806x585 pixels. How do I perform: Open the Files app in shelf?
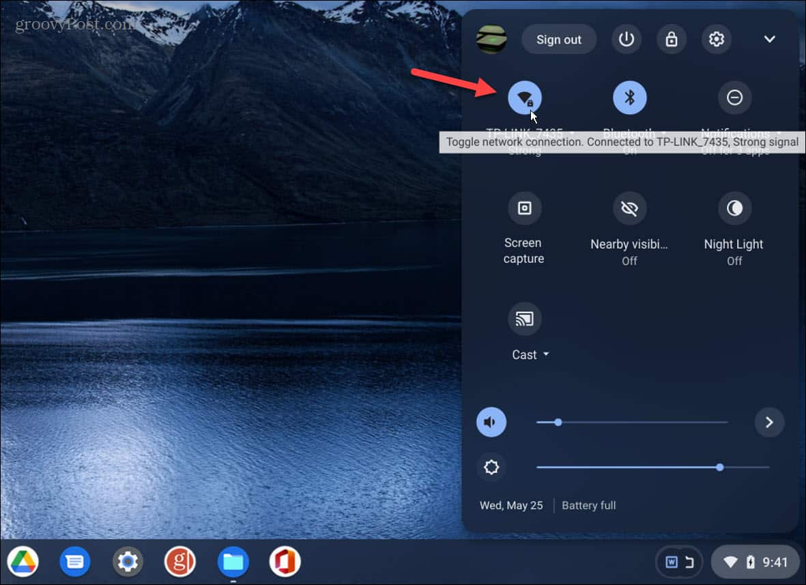point(233,561)
